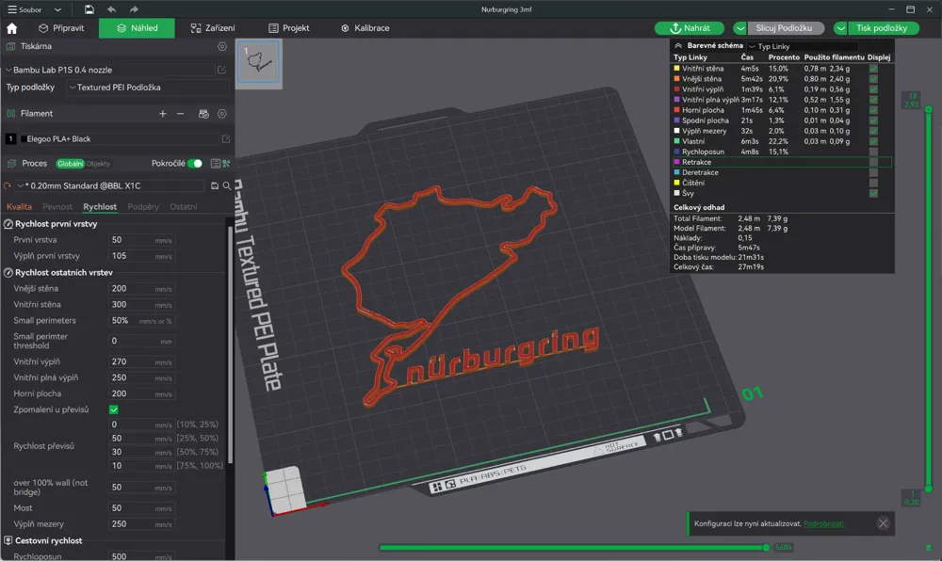
Task: Open dropdown arrow beside Tisk podložky
Action: tap(841, 28)
